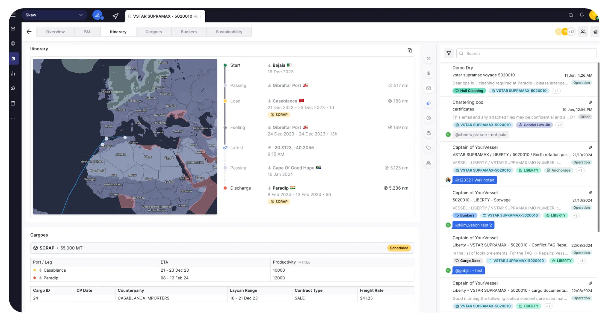Viewport: 608px width, 322px height.
Task: Select Paradip discharge port in itinerary
Action: 281,188
